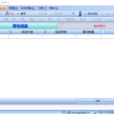Select the Interm... machine button
Image resolution: width=114 pixels, height=114 pixels.
(110, 19)
